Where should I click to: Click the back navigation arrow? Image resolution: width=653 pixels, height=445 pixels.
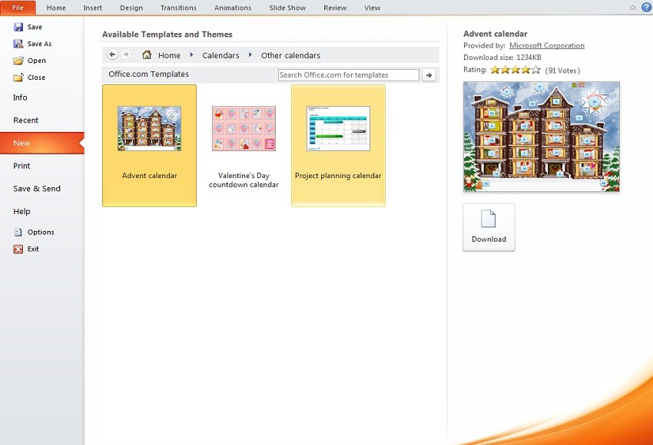click(112, 54)
